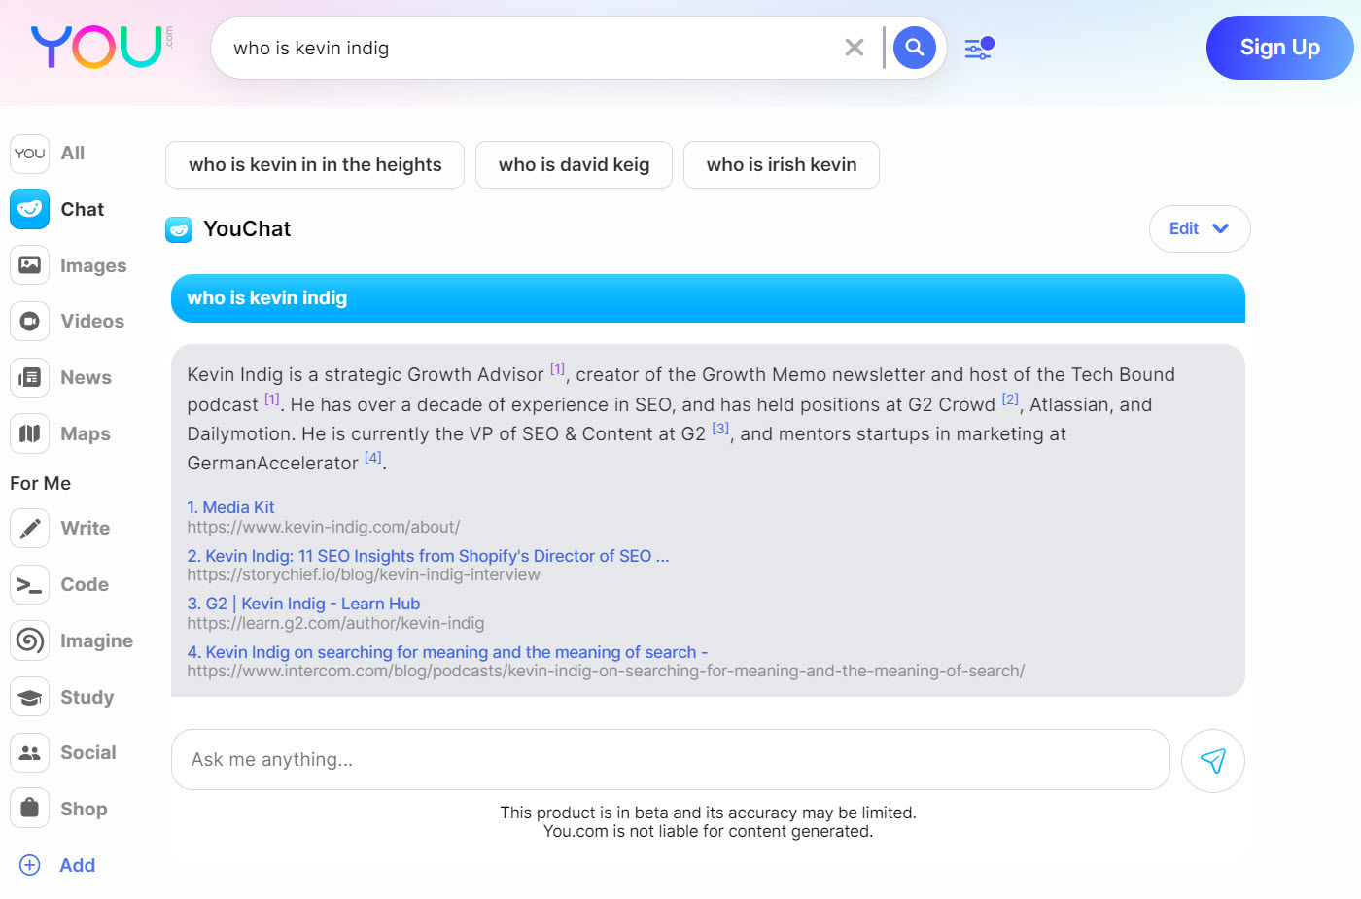Click the "Images" tab label
The image size is (1361, 899).
pos(93,266)
